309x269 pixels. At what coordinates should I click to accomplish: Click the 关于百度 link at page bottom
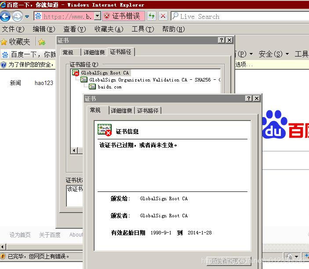click(x=50, y=235)
